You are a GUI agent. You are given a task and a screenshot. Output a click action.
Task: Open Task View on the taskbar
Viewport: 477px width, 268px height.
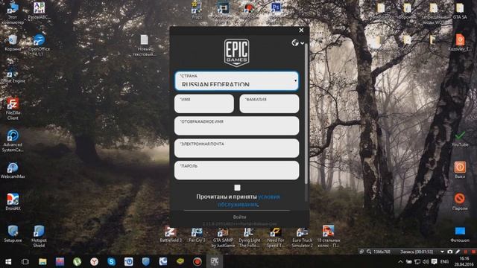tap(25, 261)
